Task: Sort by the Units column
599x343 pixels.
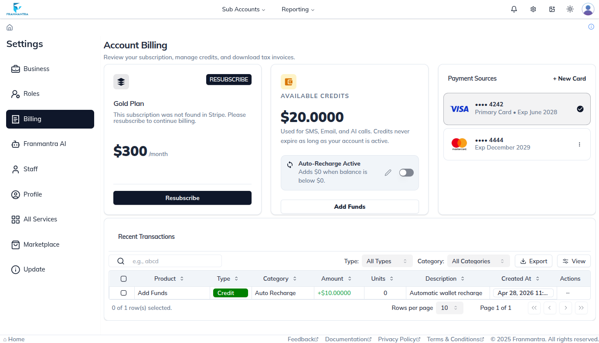Action: coord(382,278)
